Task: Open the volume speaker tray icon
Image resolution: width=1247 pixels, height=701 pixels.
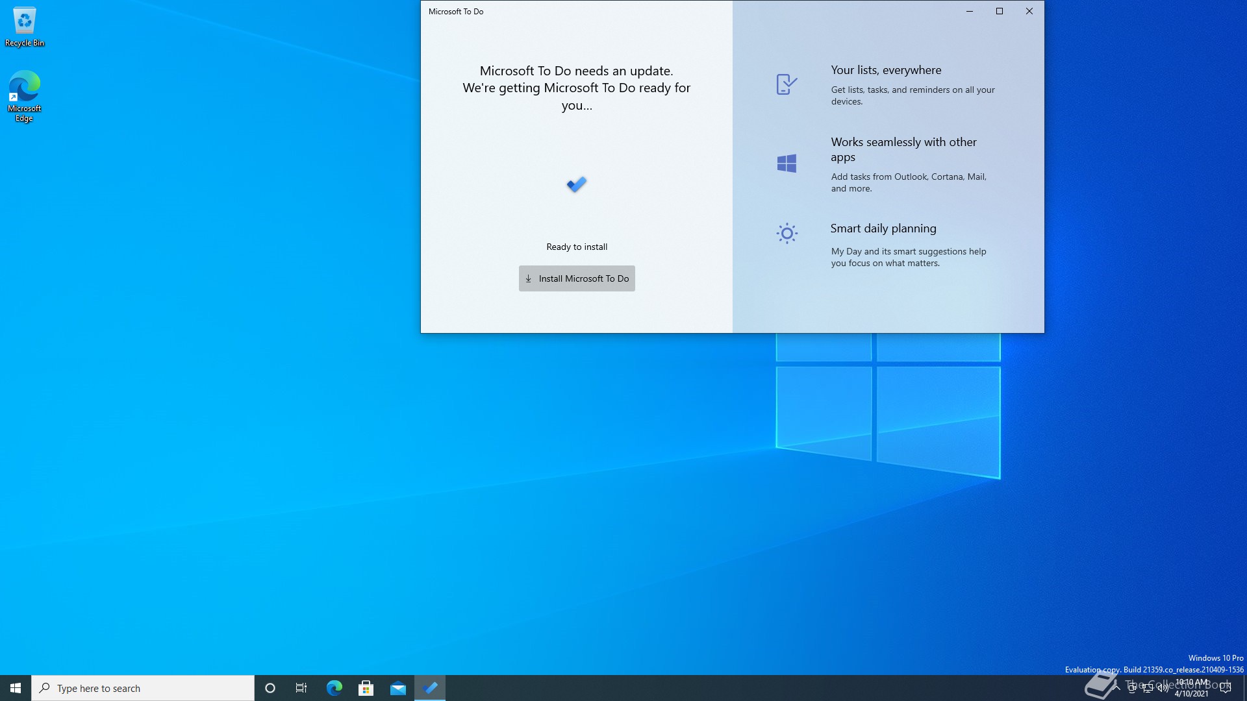Action: click(x=1163, y=688)
